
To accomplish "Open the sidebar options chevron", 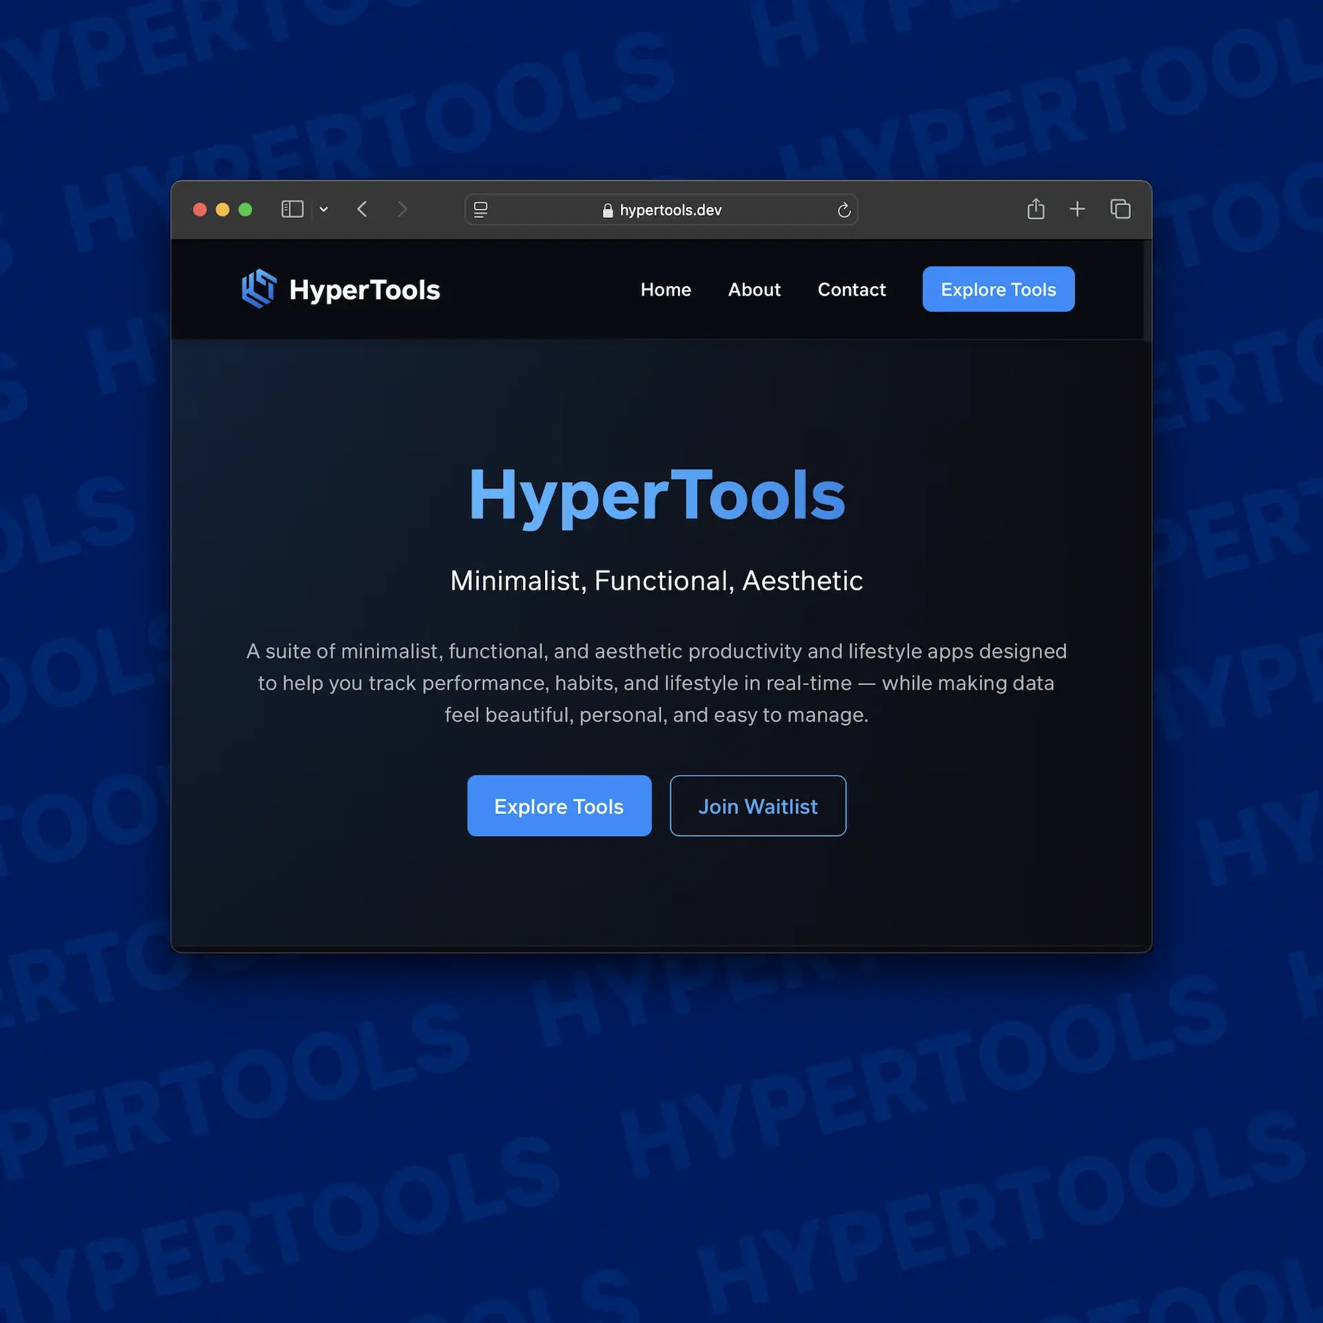I will point(323,209).
